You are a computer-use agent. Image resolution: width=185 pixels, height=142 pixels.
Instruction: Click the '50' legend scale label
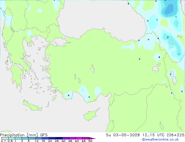coord(90,141)
